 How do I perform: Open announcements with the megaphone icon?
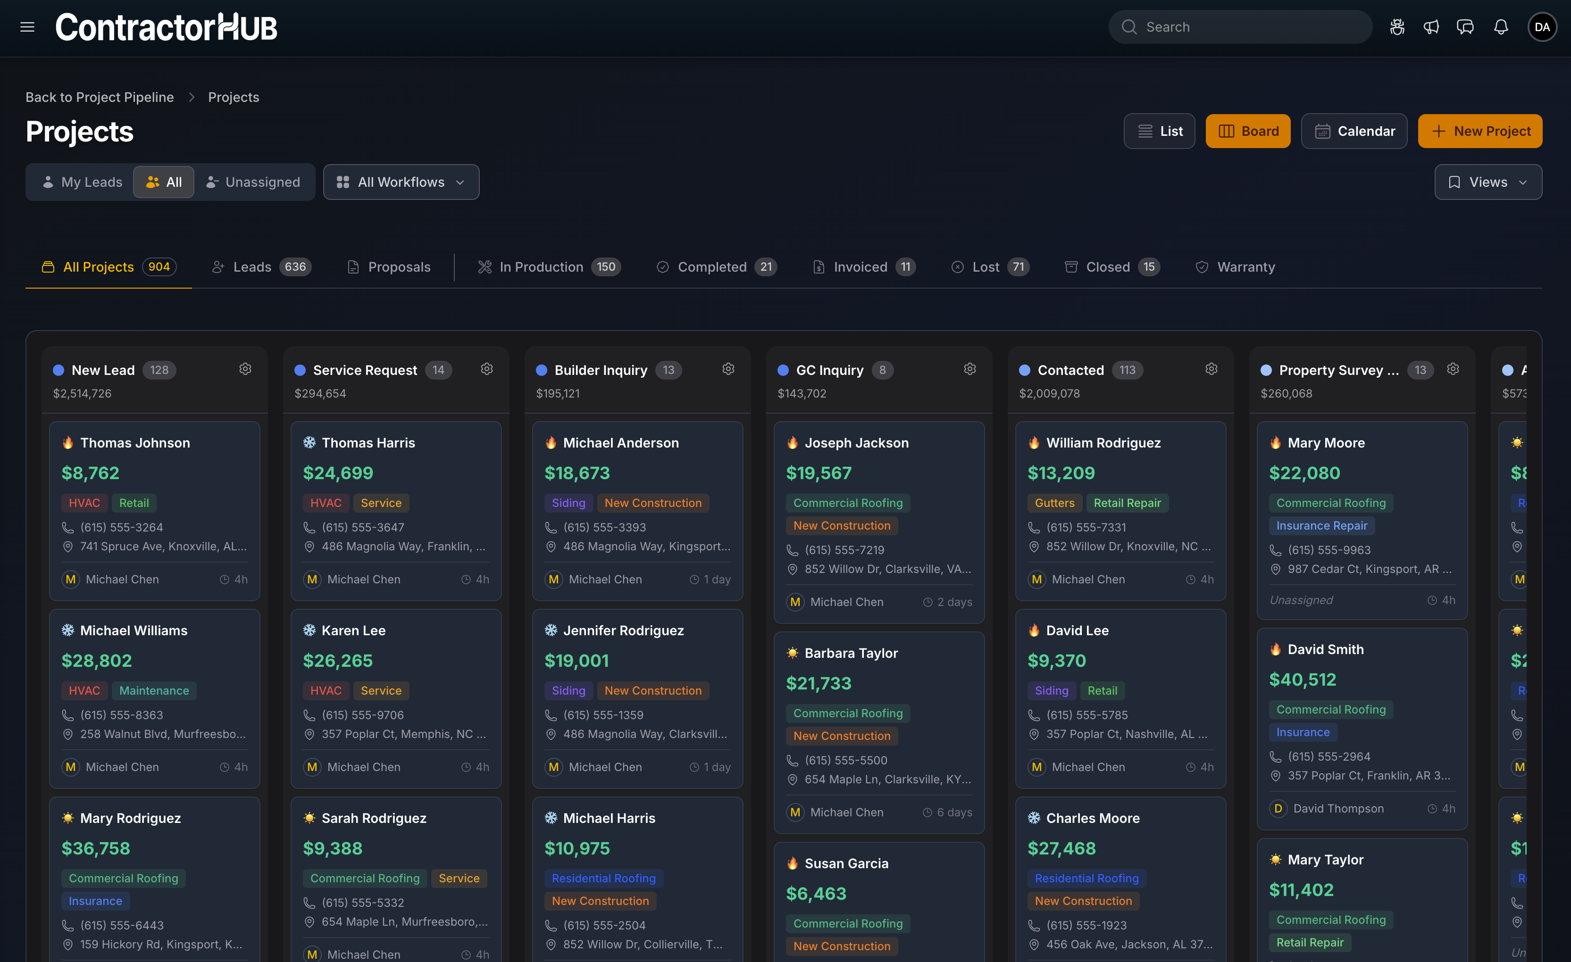point(1431,27)
